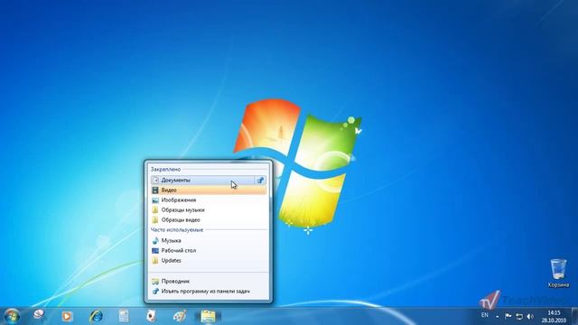Open the Action Center flag icon
Screen dimensions: 578x325
508,316
